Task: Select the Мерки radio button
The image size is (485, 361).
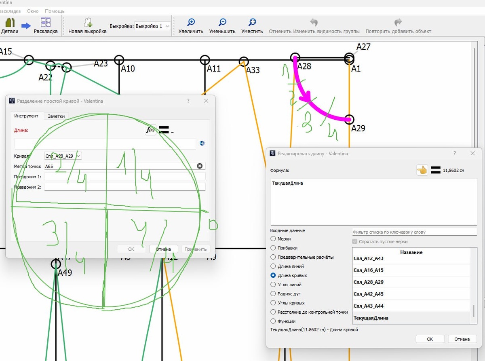Action: [x=274, y=239]
